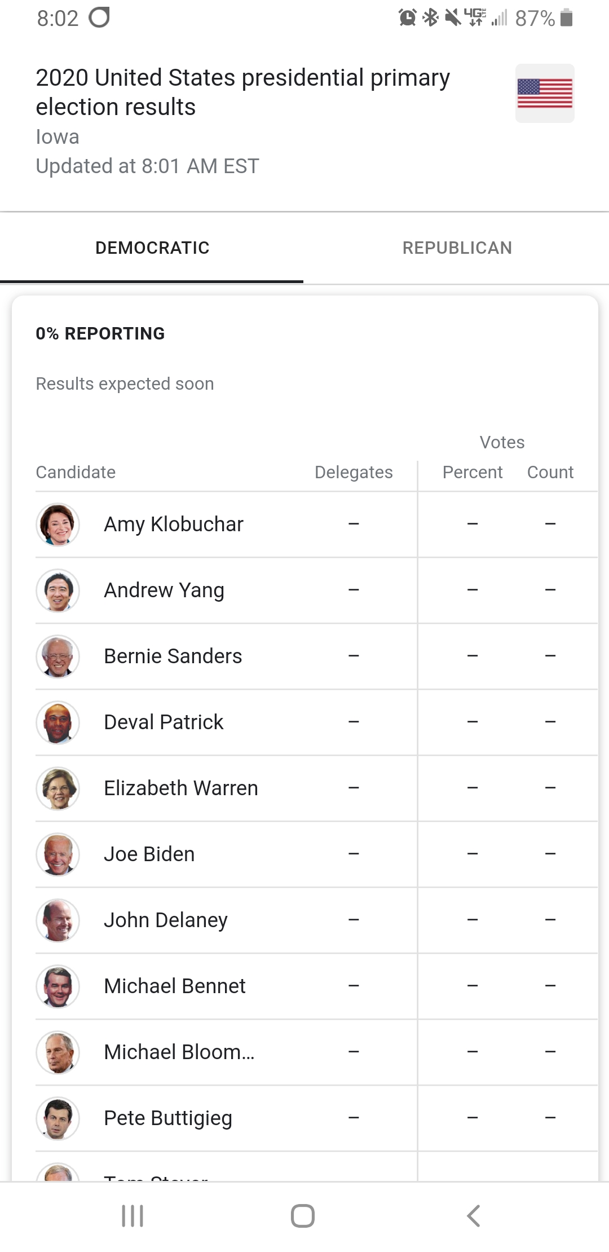Screen dimensions: 609x1252
Task: Tap Michael Bennet's portrait icon
Action: tap(58, 986)
